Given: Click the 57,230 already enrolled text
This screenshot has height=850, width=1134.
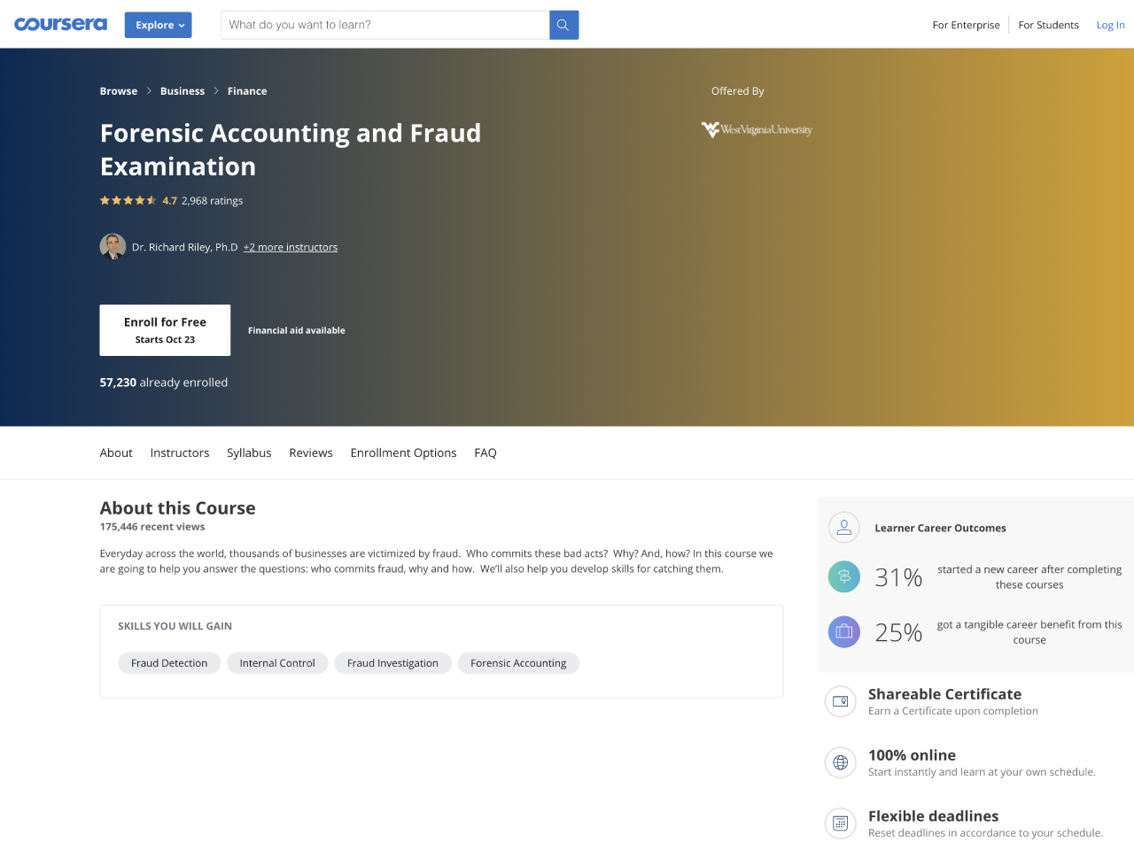Looking at the screenshot, I should click(x=164, y=382).
